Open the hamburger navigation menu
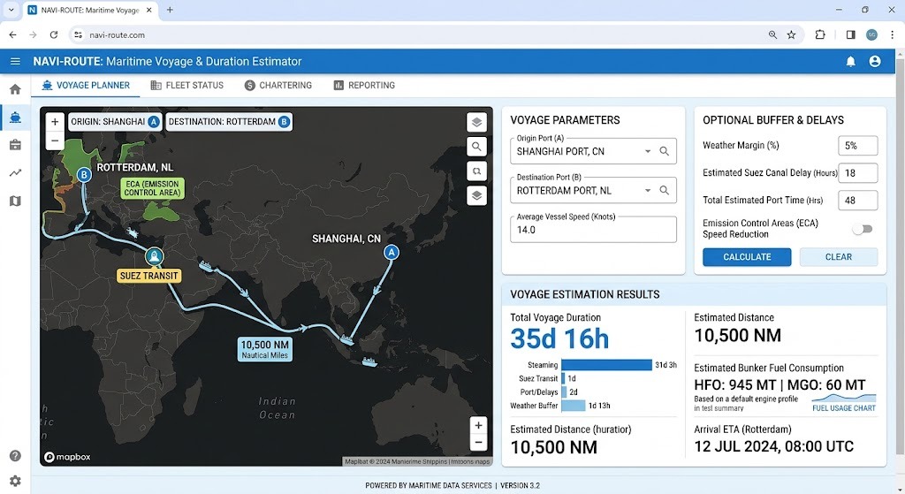The image size is (905, 494). 15,61
